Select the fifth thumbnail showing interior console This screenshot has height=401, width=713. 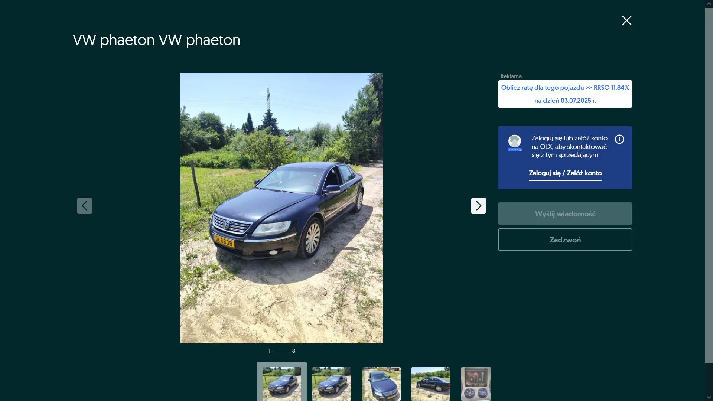pyautogui.click(x=476, y=384)
